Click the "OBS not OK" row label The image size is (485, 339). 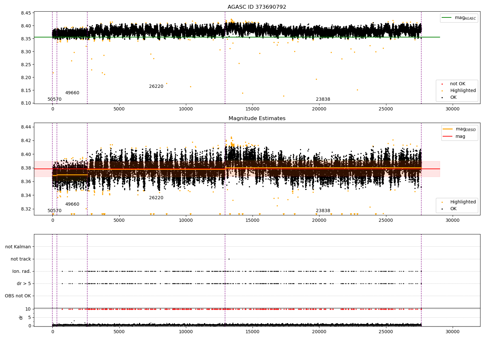pos(18,296)
